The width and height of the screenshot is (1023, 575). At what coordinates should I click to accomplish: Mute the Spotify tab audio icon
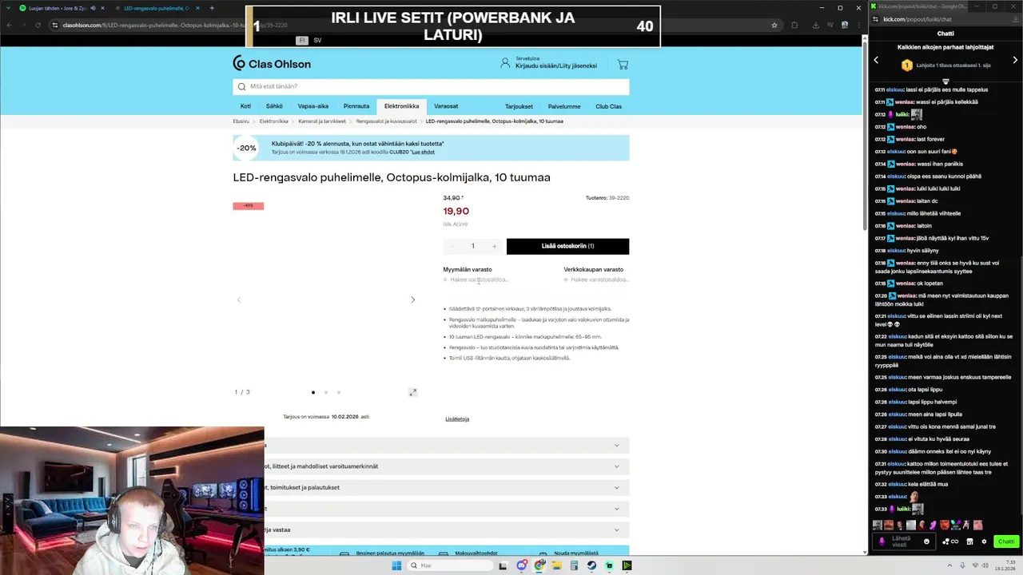point(93,8)
